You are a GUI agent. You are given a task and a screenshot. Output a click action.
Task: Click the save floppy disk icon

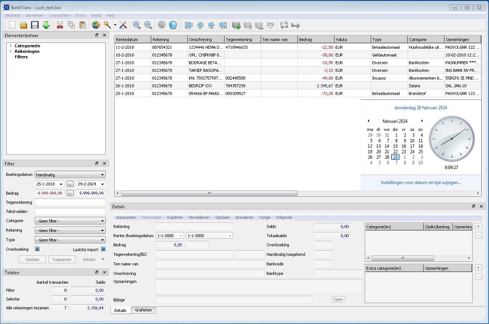pyautogui.click(x=35, y=25)
